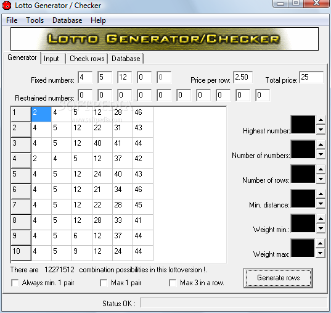
Task: Click the Min. distance value box
Action: point(303,199)
